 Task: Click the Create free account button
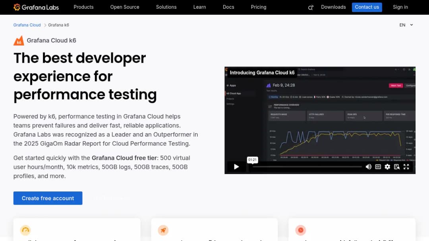tap(48, 198)
